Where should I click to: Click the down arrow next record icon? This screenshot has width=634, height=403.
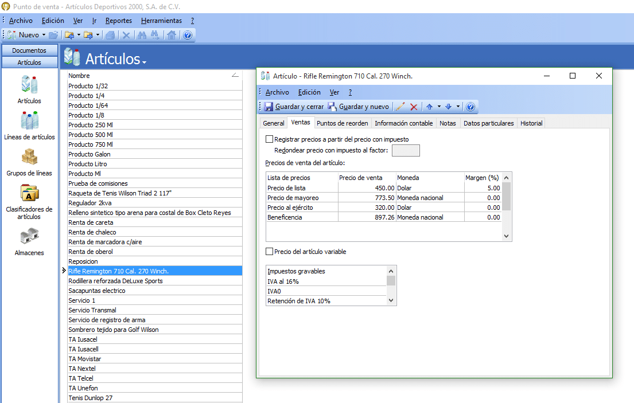coord(449,107)
